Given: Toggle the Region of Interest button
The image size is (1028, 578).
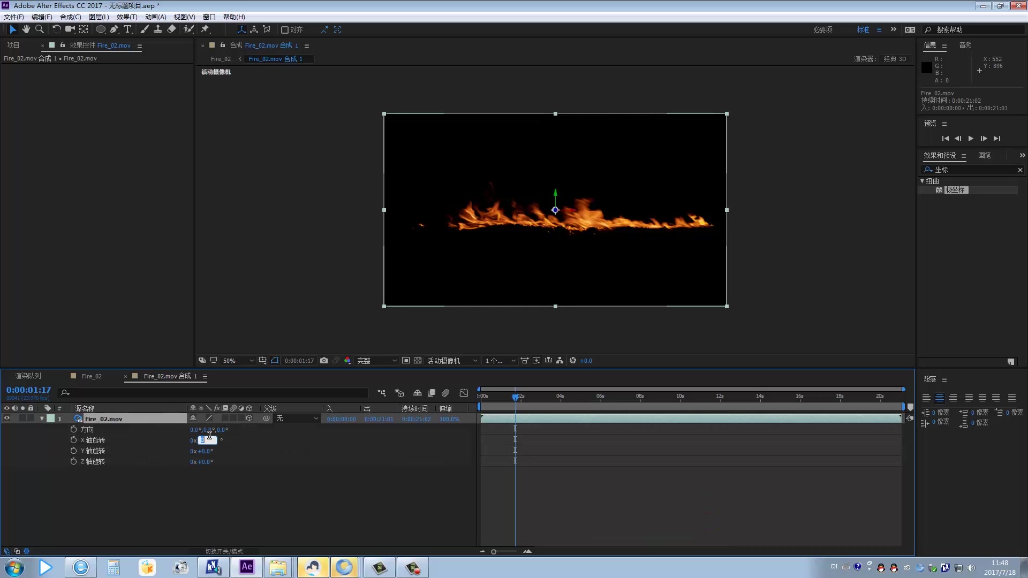Looking at the screenshot, I should click(406, 361).
